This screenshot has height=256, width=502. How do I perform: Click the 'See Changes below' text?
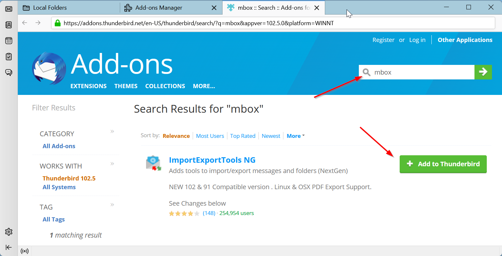click(x=197, y=203)
